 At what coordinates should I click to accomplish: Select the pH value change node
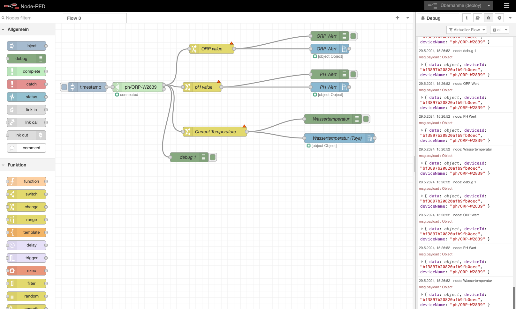202,87
